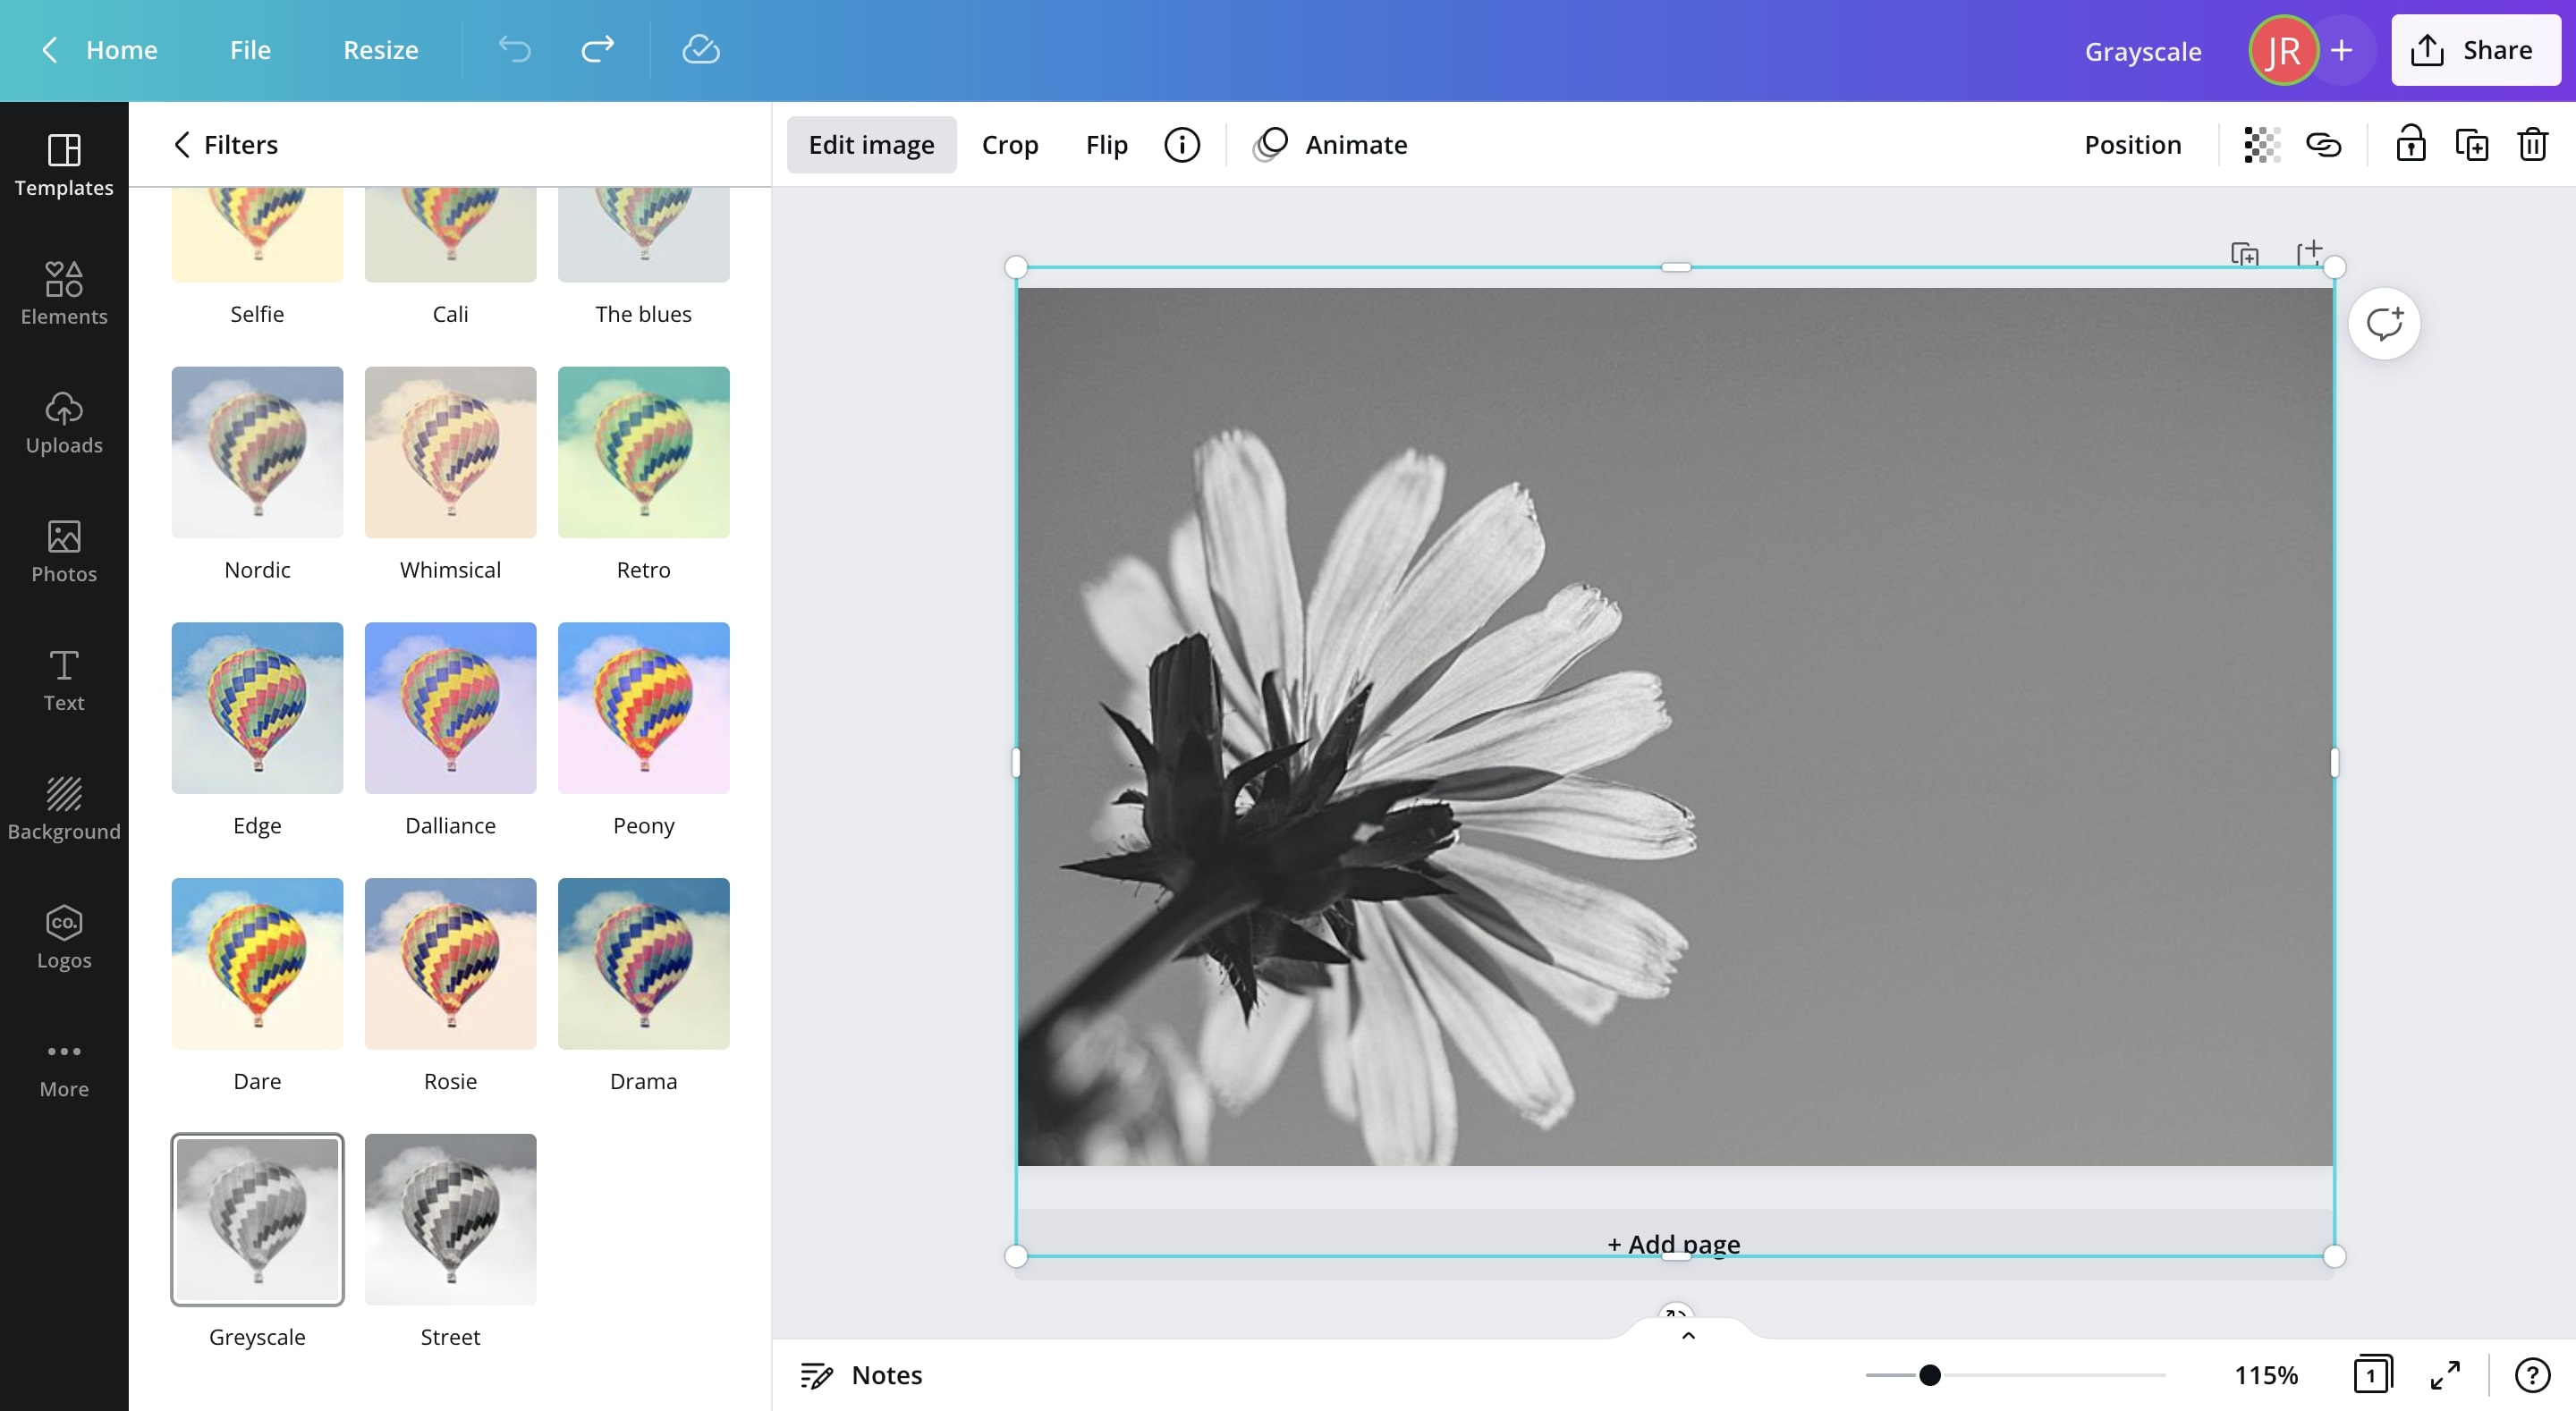Collapse the Filters panel with the back chevron
Screen dimensions: 2576x1411
click(x=182, y=144)
